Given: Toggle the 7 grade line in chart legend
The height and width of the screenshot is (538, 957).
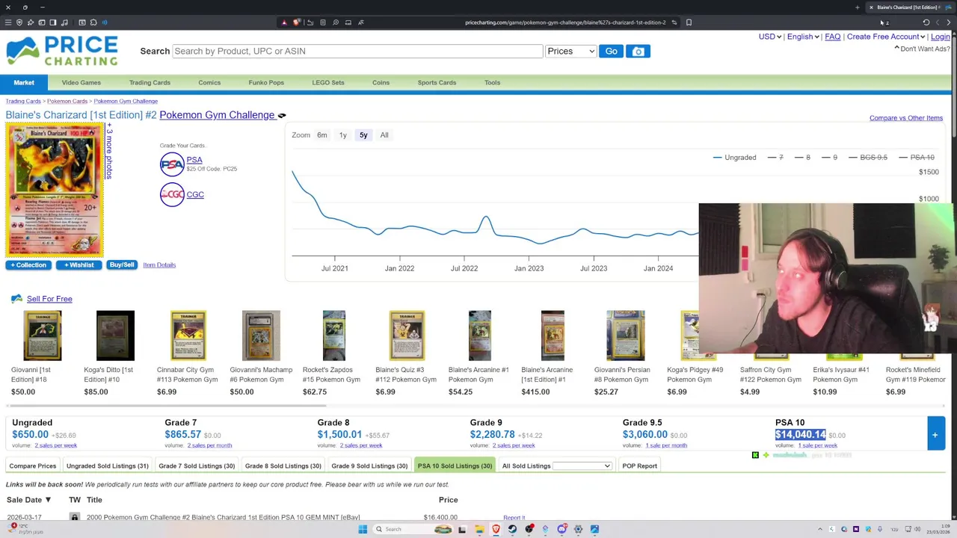Looking at the screenshot, I should point(775,158).
